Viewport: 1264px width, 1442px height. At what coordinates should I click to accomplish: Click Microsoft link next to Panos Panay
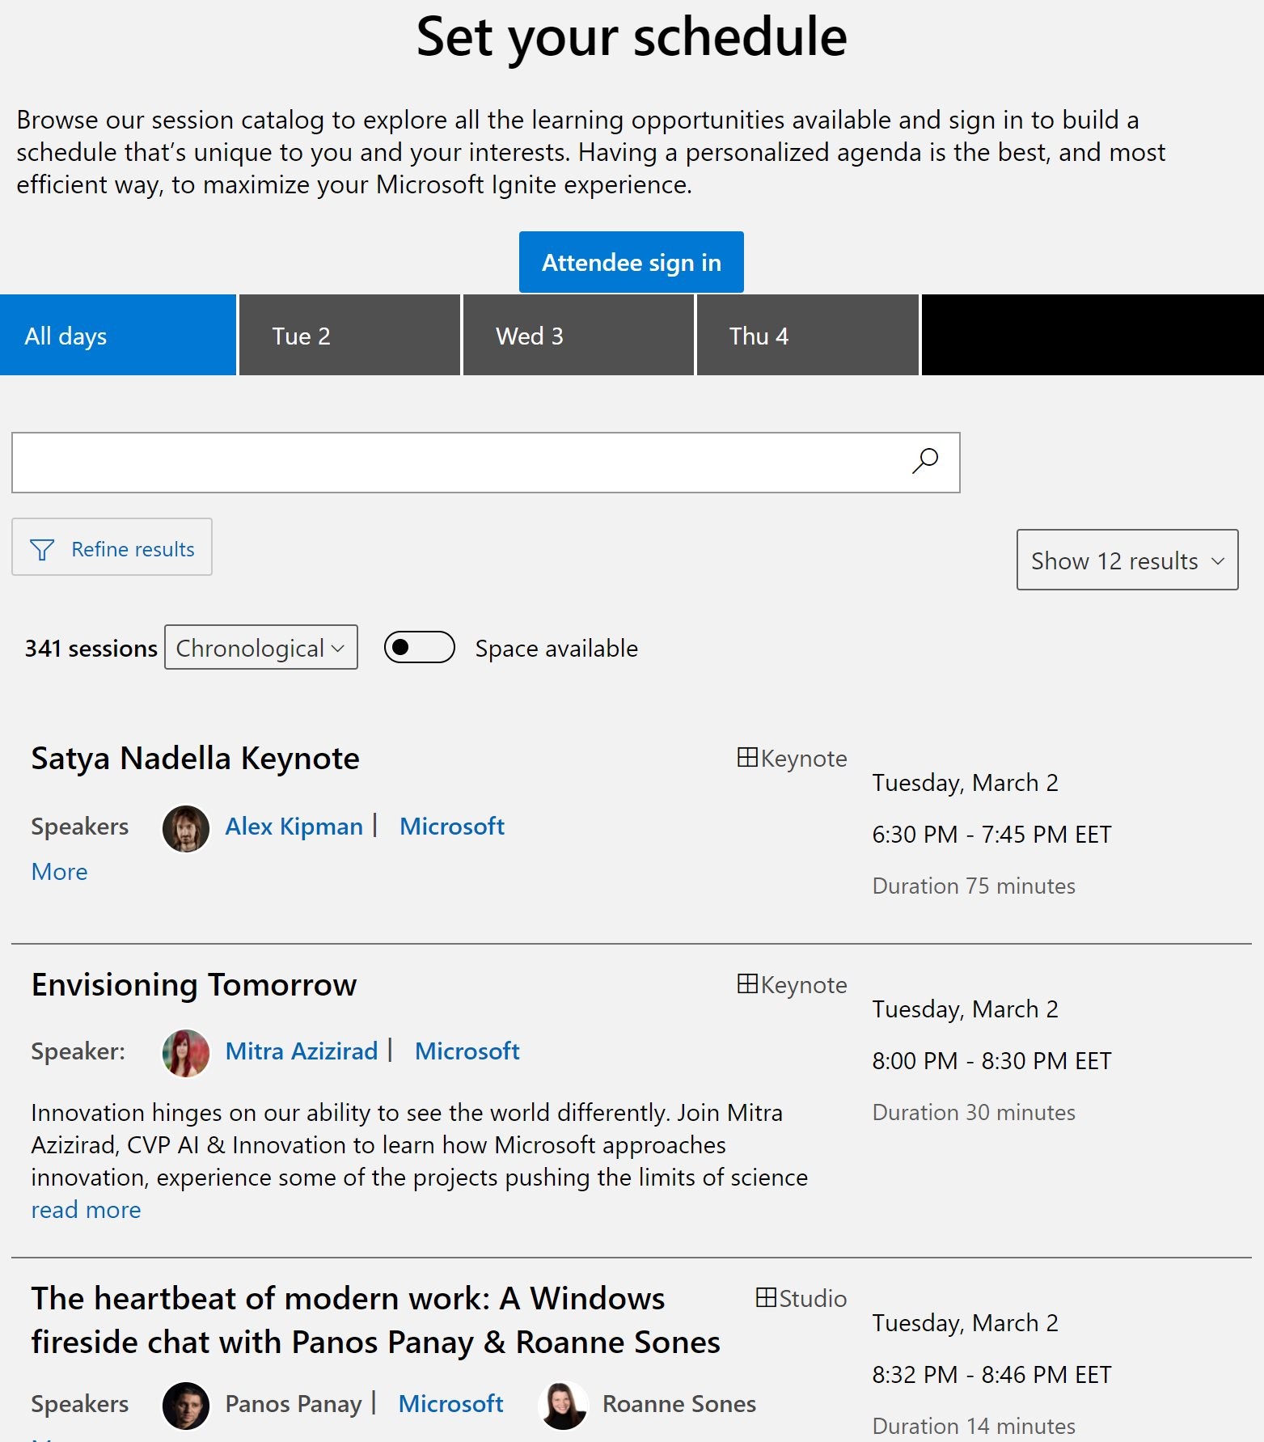tap(451, 1404)
